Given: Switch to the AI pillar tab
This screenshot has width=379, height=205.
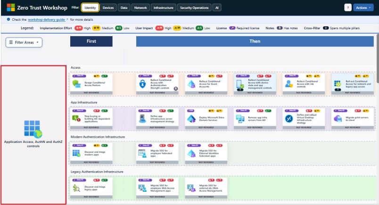Looking at the screenshot, I should coord(217,8).
